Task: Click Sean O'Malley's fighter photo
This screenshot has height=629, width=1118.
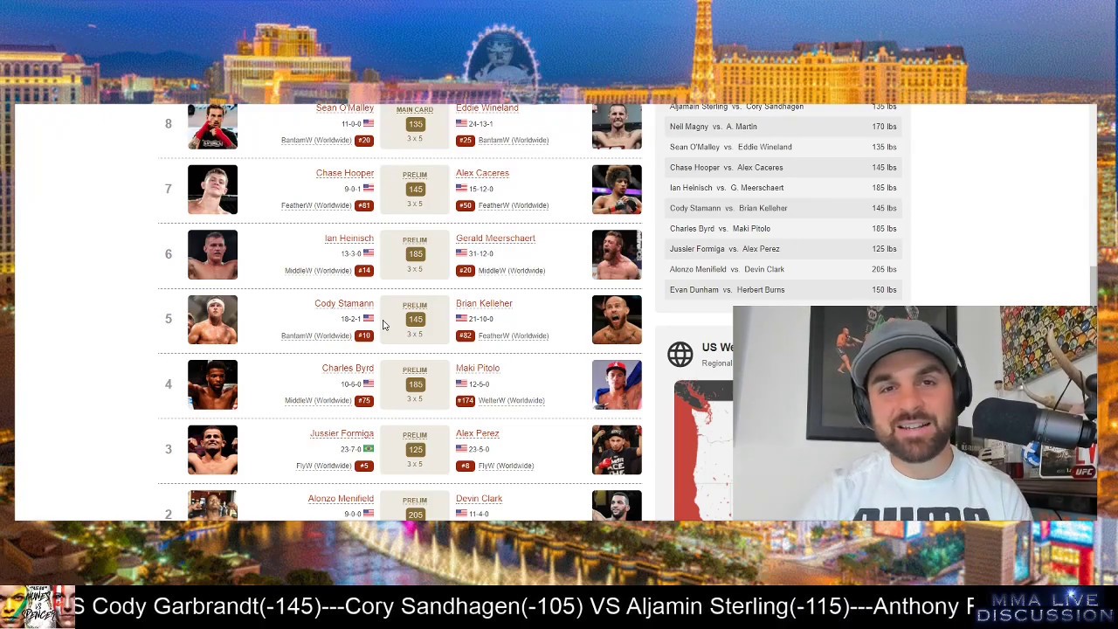Action: click(212, 126)
